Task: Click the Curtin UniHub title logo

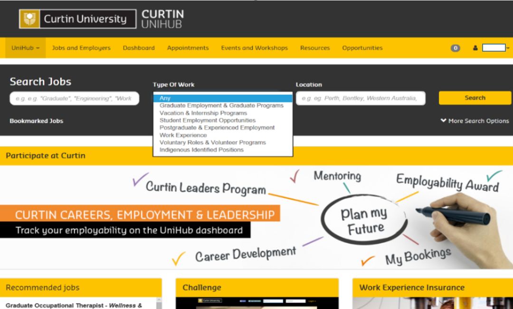Action: (162, 19)
